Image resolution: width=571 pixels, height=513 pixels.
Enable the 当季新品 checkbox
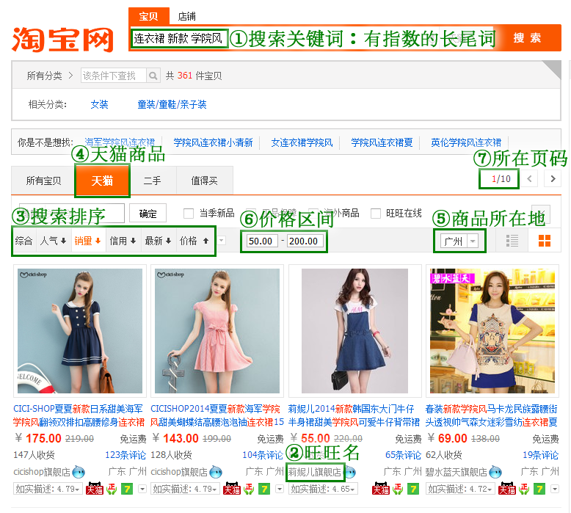coord(189,214)
